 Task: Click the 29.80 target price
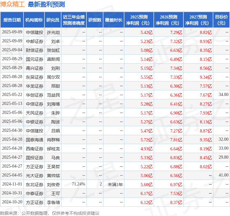click(x=224, y=157)
